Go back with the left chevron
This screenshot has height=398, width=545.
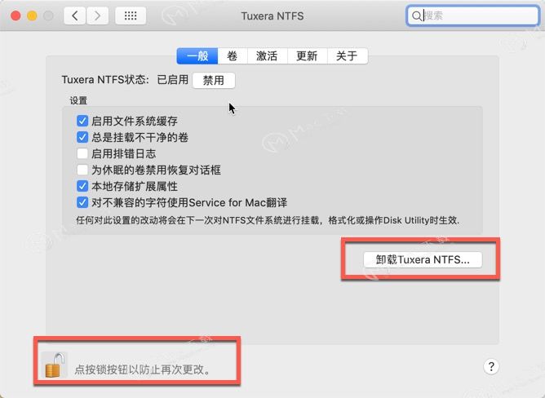[x=75, y=15]
